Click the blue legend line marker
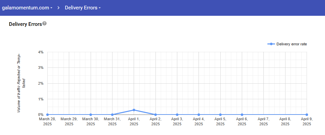Image resolution: width=325 pixels, height=135 pixels. [271, 44]
